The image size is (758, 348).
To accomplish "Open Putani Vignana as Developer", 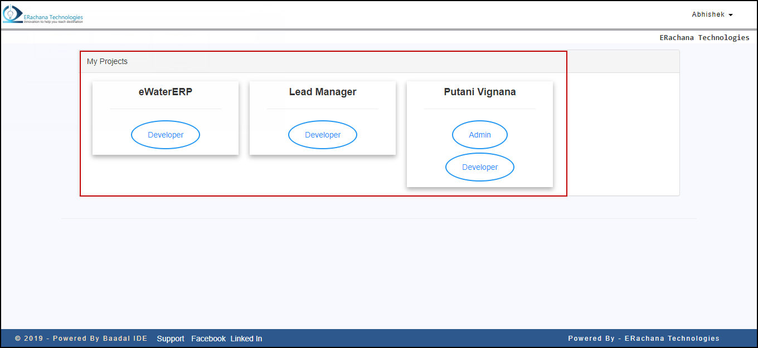I will pyautogui.click(x=480, y=167).
